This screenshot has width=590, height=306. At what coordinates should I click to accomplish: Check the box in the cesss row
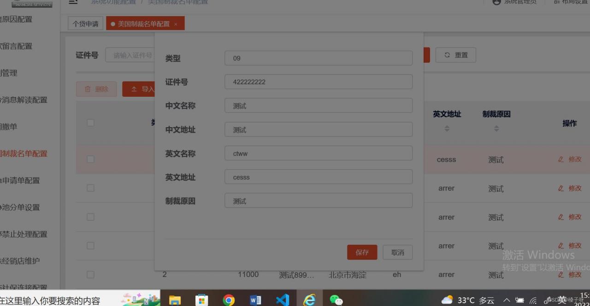coord(90,159)
